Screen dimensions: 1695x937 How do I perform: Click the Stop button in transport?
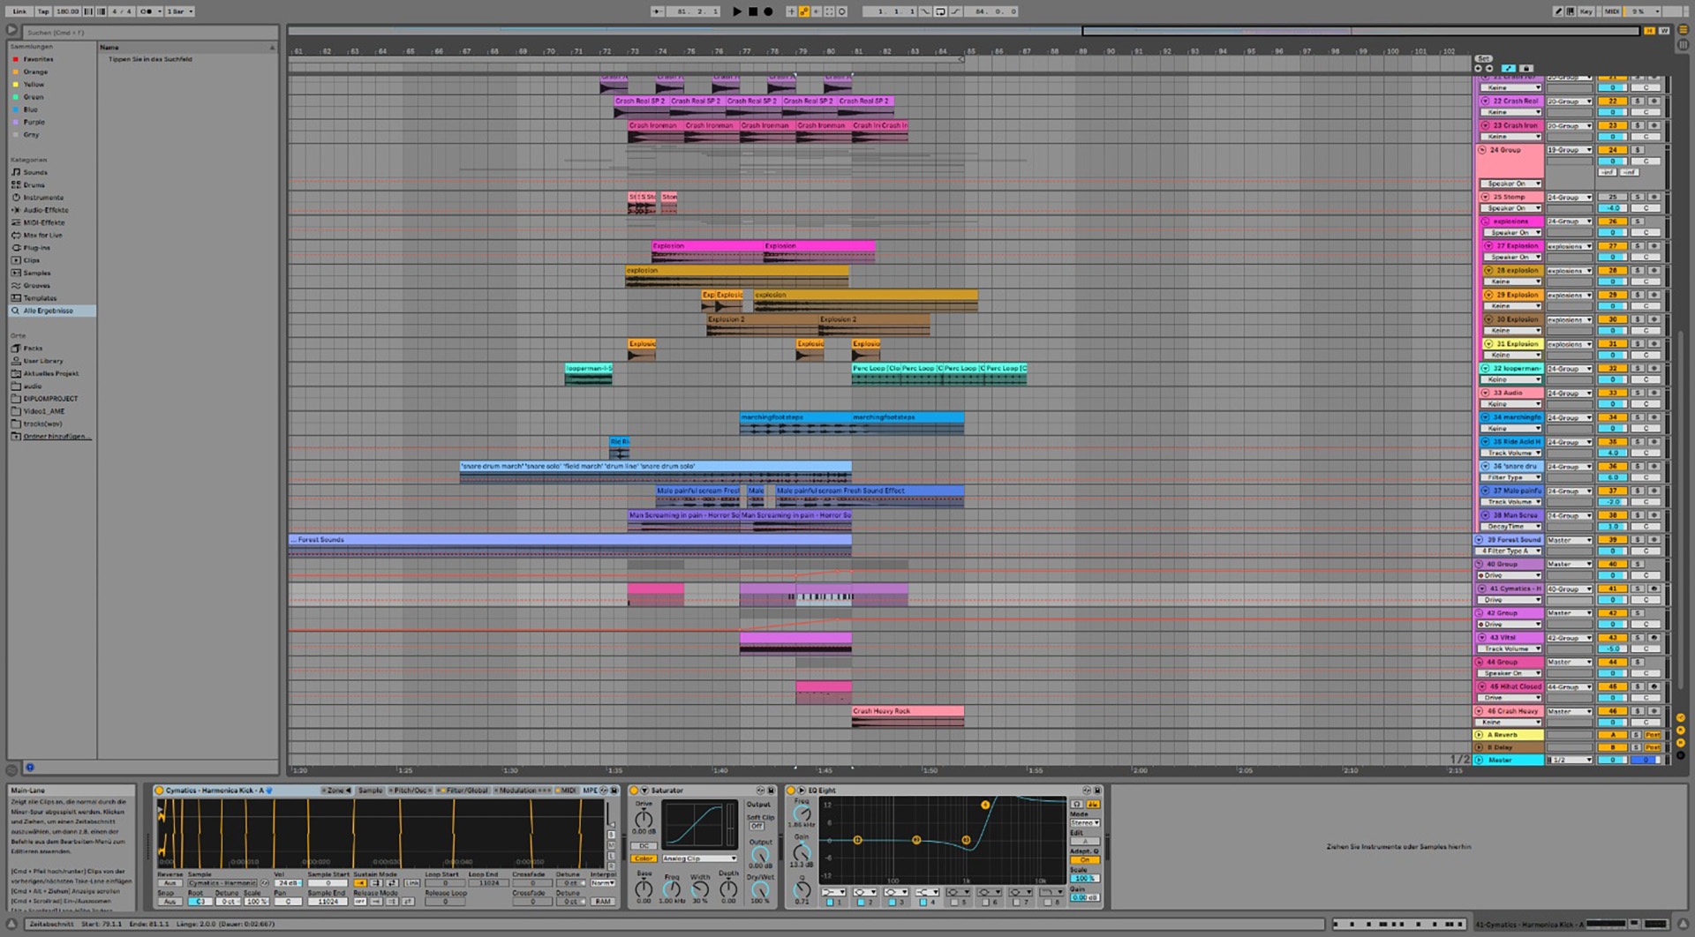coord(753,11)
